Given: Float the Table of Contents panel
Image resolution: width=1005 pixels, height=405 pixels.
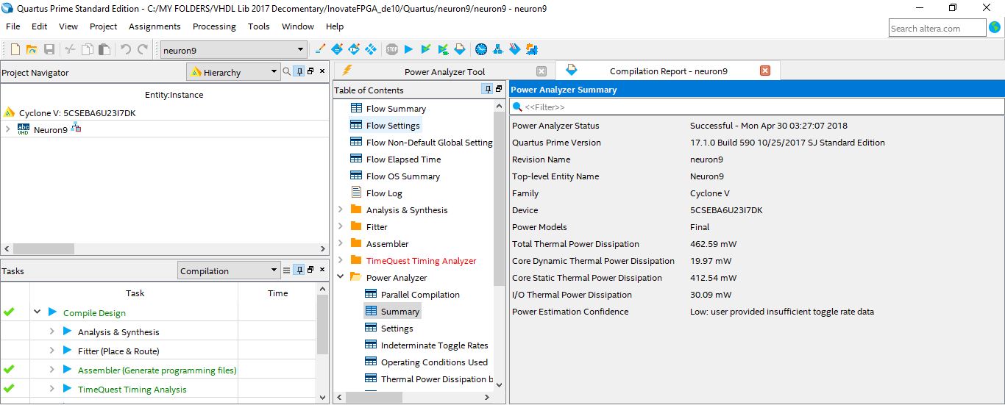Looking at the screenshot, I should pyautogui.click(x=499, y=89).
